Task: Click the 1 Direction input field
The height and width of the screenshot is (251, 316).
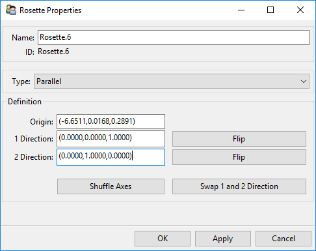Action: (111, 139)
